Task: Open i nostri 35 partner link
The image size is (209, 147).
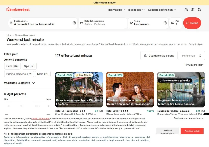Action: pos(40,119)
